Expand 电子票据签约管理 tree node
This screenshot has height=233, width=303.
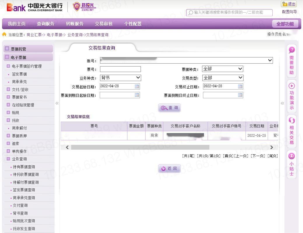[x=8, y=66]
